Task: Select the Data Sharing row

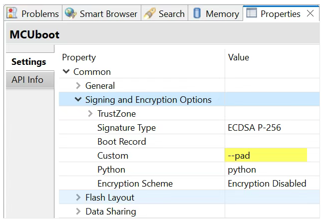Action: [189, 211]
